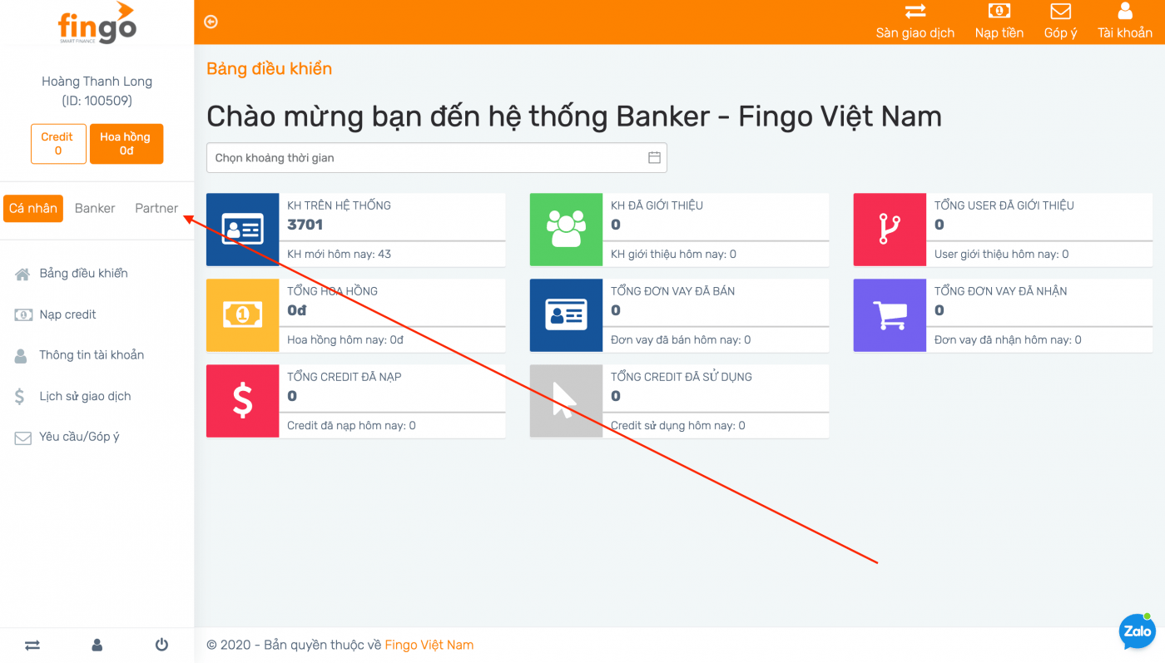
Task: Click the welcome heading Chào mừng bạn
Action: click(x=574, y=116)
